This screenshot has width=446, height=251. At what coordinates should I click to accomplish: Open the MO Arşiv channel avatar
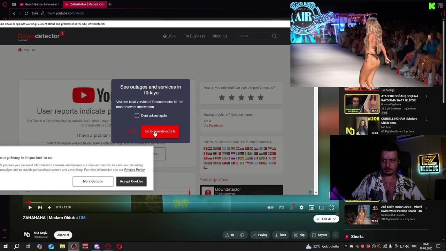click(27, 235)
